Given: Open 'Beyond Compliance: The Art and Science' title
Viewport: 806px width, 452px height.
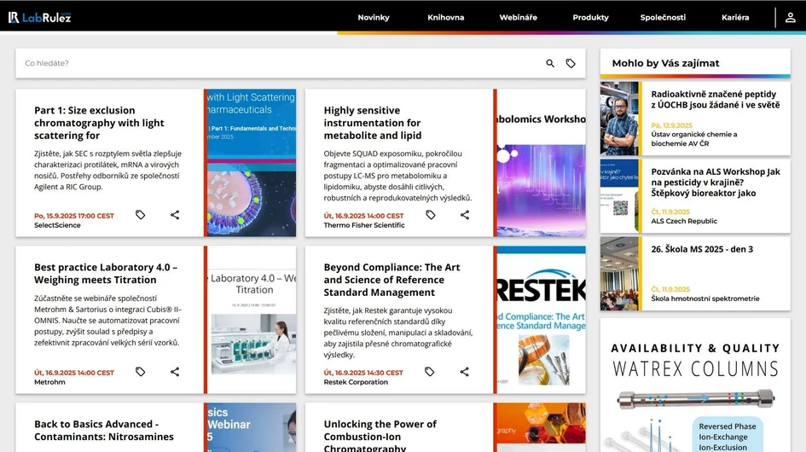Looking at the screenshot, I should pos(391,280).
